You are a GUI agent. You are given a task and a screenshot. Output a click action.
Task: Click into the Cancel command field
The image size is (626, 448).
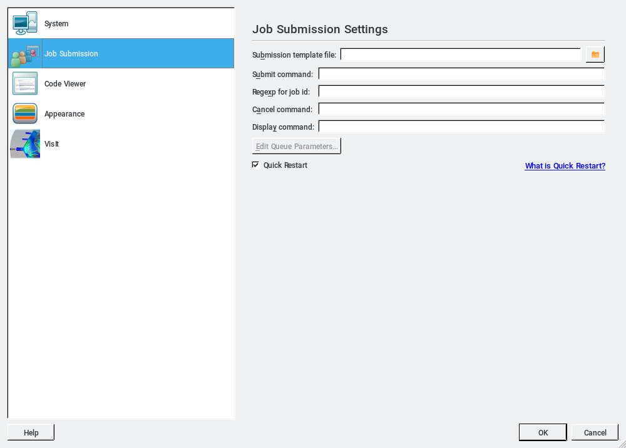pyautogui.click(x=461, y=110)
